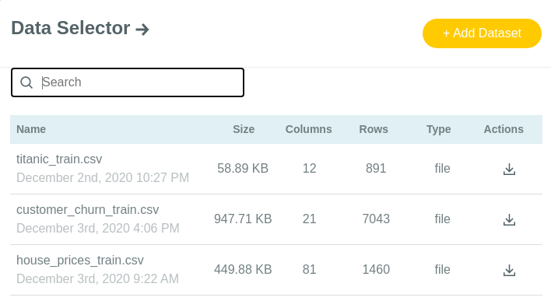Open the Data Selector heading link

click(71, 28)
